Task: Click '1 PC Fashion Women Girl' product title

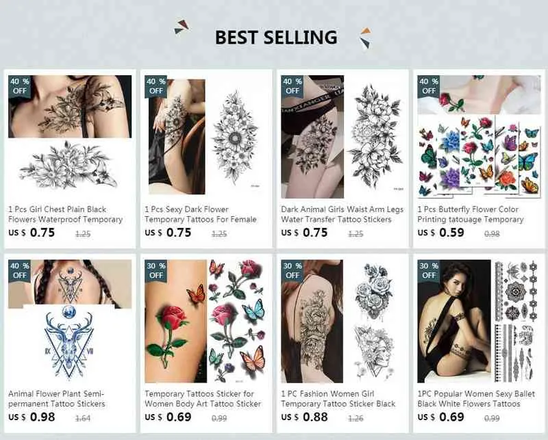Action: click(x=338, y=399)
